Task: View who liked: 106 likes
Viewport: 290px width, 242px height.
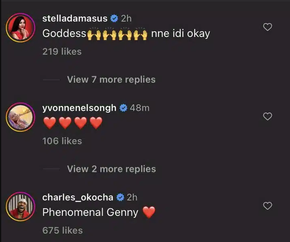Action: pyautogui.click(x=62, y=141)
